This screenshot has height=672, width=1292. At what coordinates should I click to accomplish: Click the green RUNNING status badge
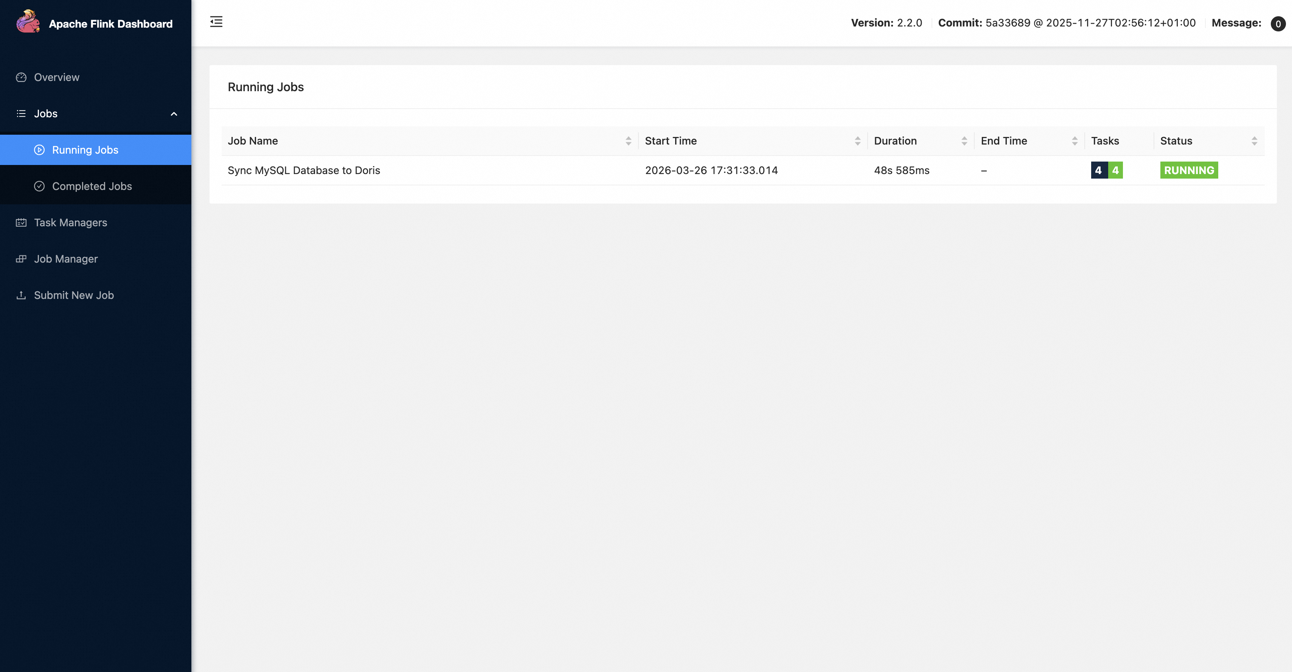click(1189, 170)
